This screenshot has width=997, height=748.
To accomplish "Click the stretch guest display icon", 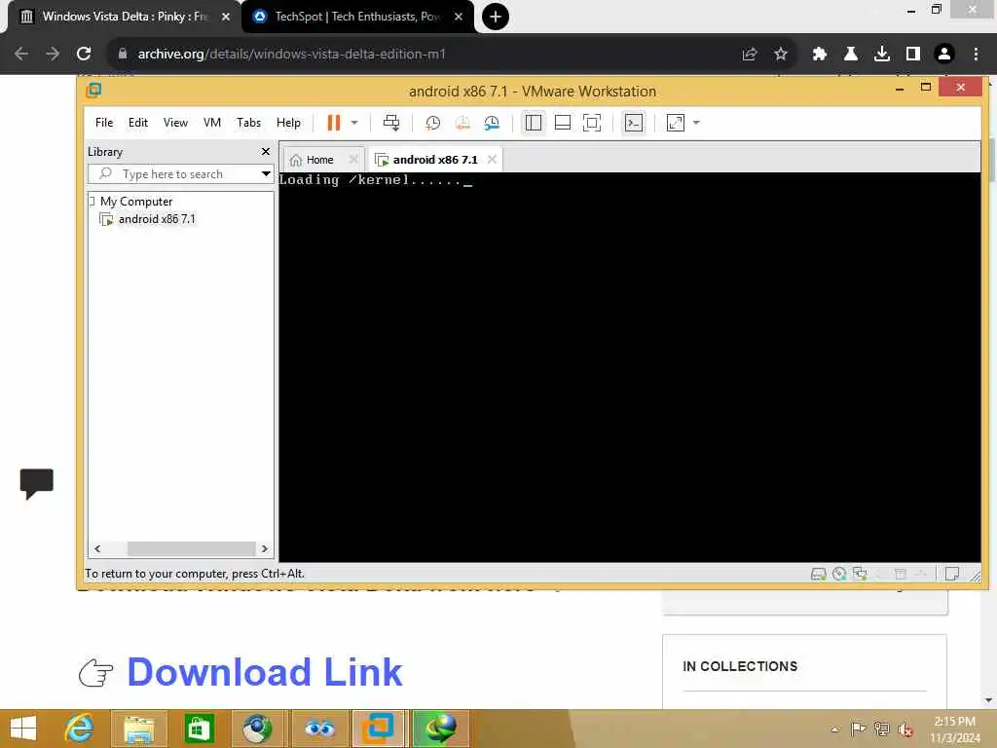I will 676,123.
